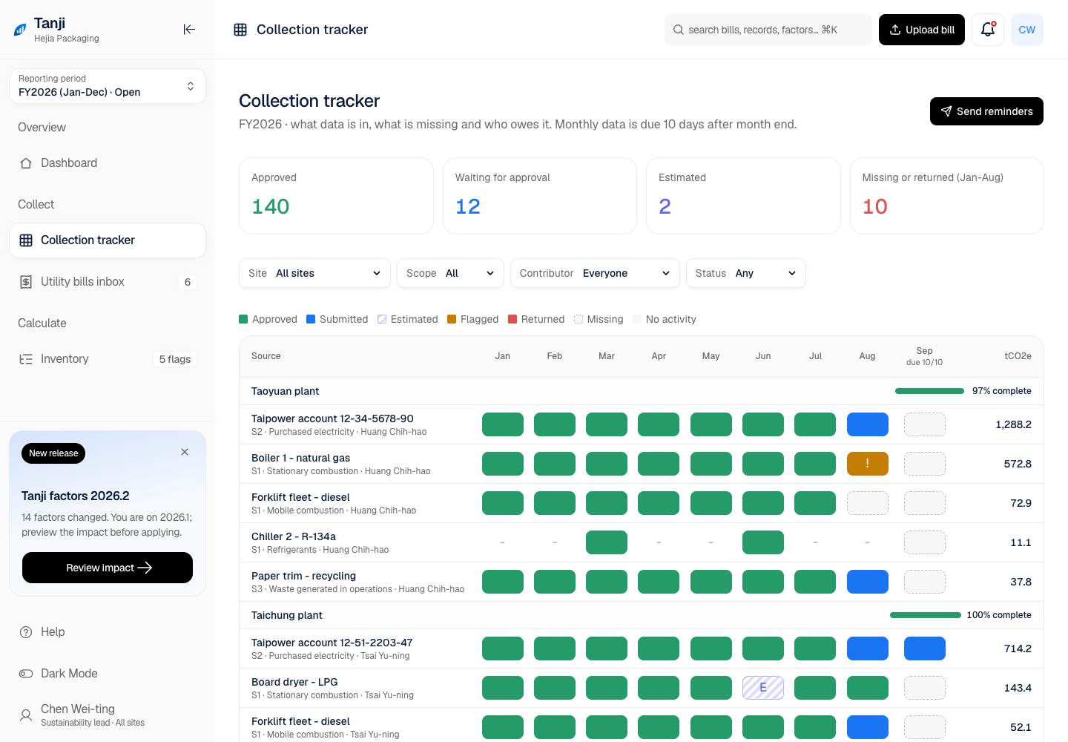1068x742 pixels.
Task: Open the CW user avatar menu
Action: [x=1027, y=30]
